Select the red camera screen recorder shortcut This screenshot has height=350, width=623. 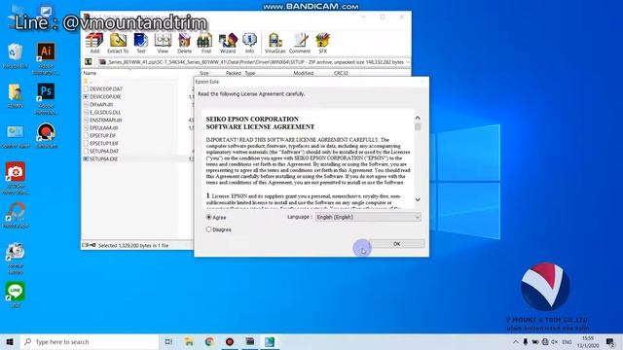pos(16,178)
